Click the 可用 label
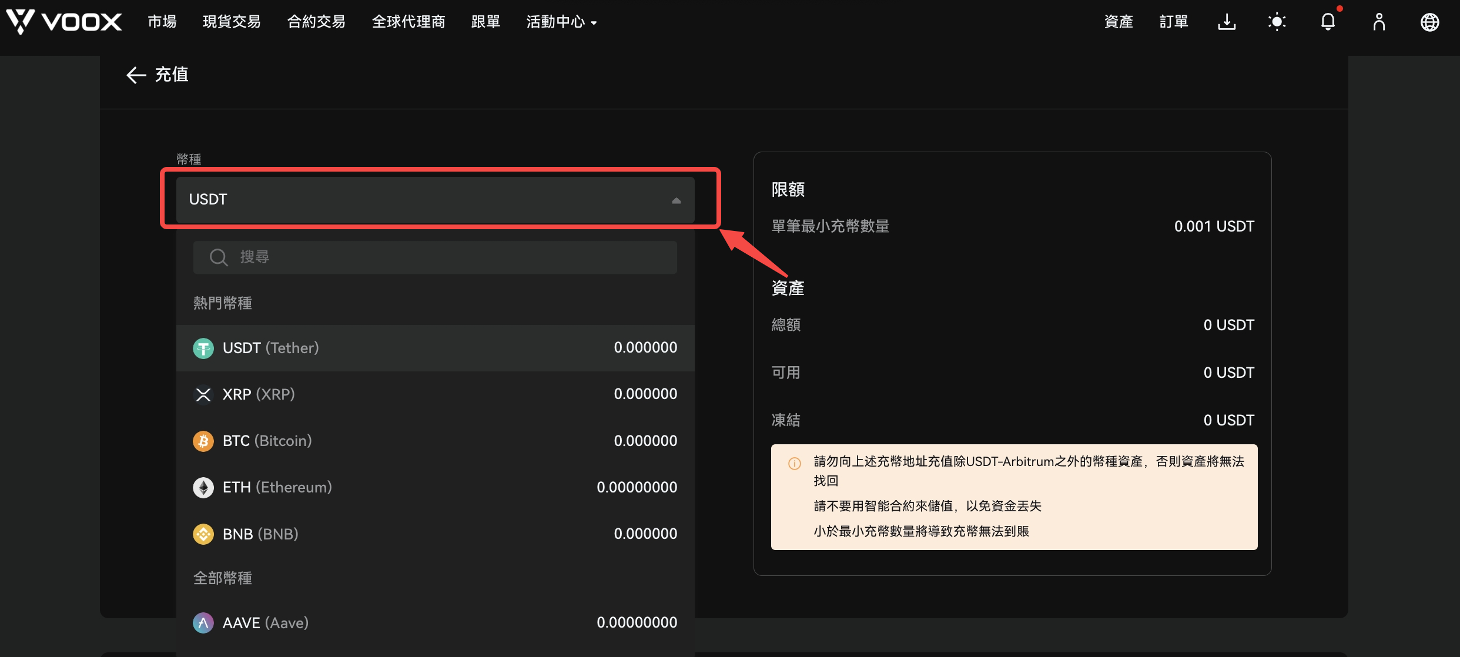This screenshot has width=1460, height=657. coord(786,373)
